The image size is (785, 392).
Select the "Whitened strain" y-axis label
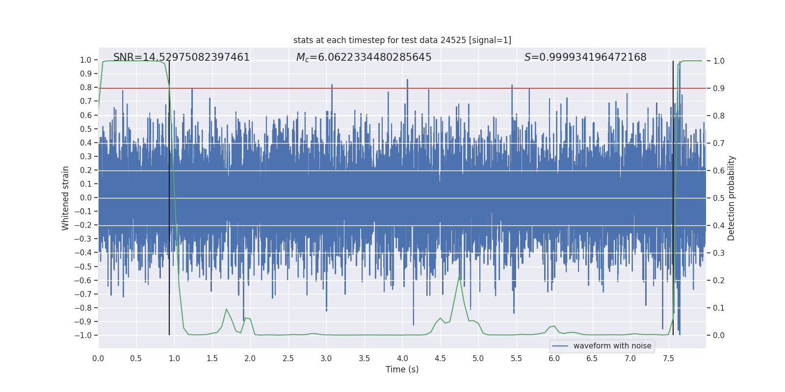click(x=66, y=198)
